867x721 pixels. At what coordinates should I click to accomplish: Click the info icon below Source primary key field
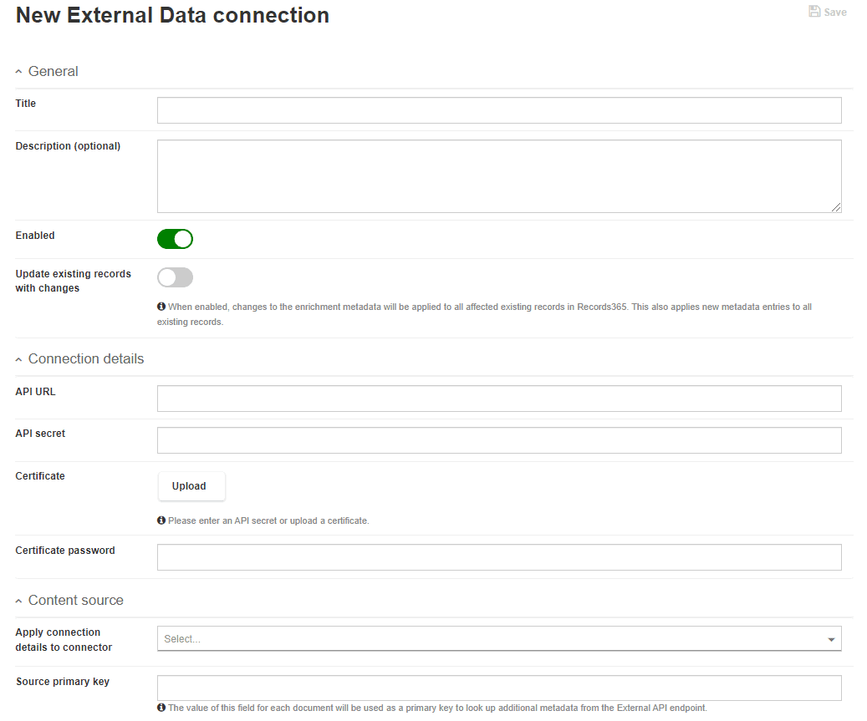click(161, 707)
